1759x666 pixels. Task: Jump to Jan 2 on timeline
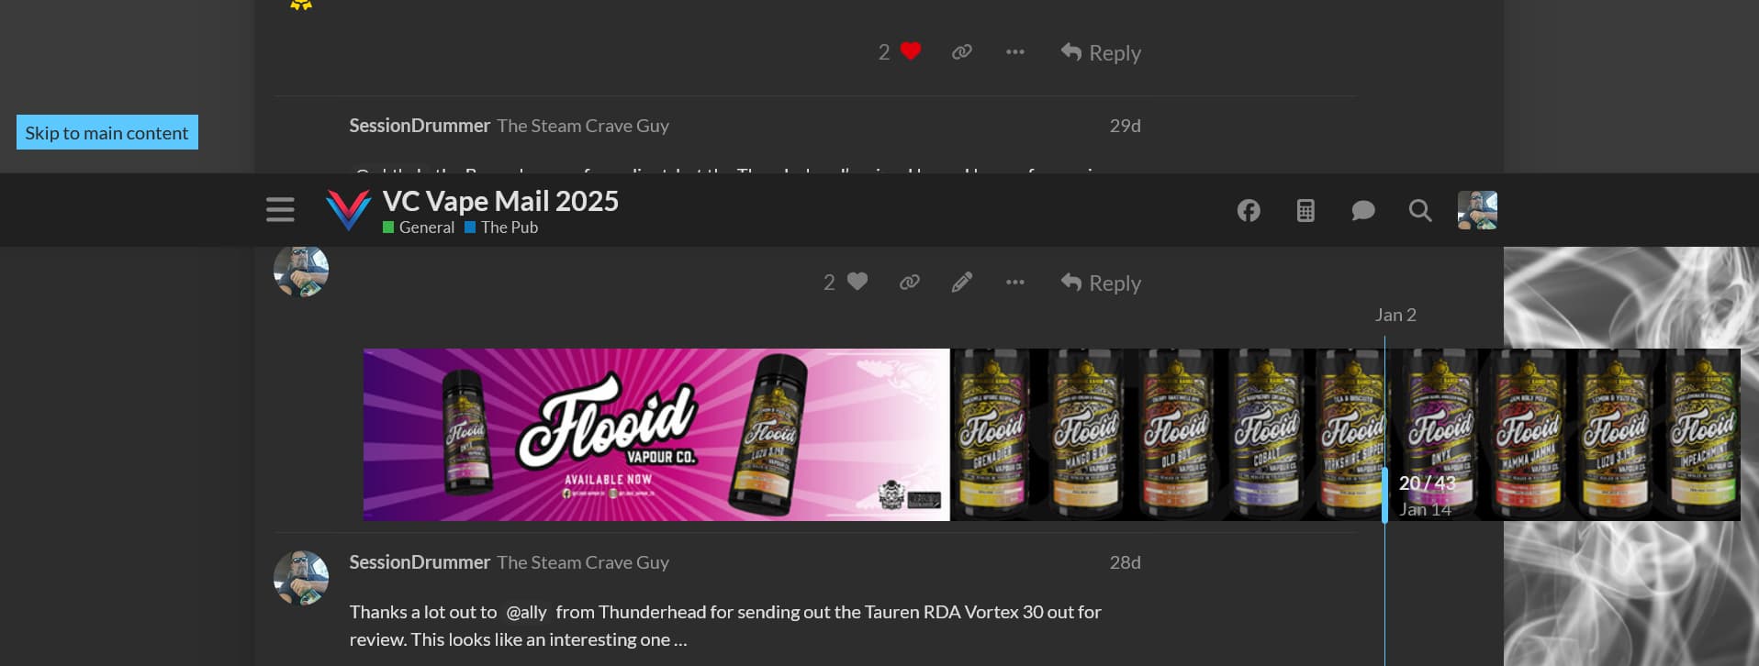tap(1395, 315)
